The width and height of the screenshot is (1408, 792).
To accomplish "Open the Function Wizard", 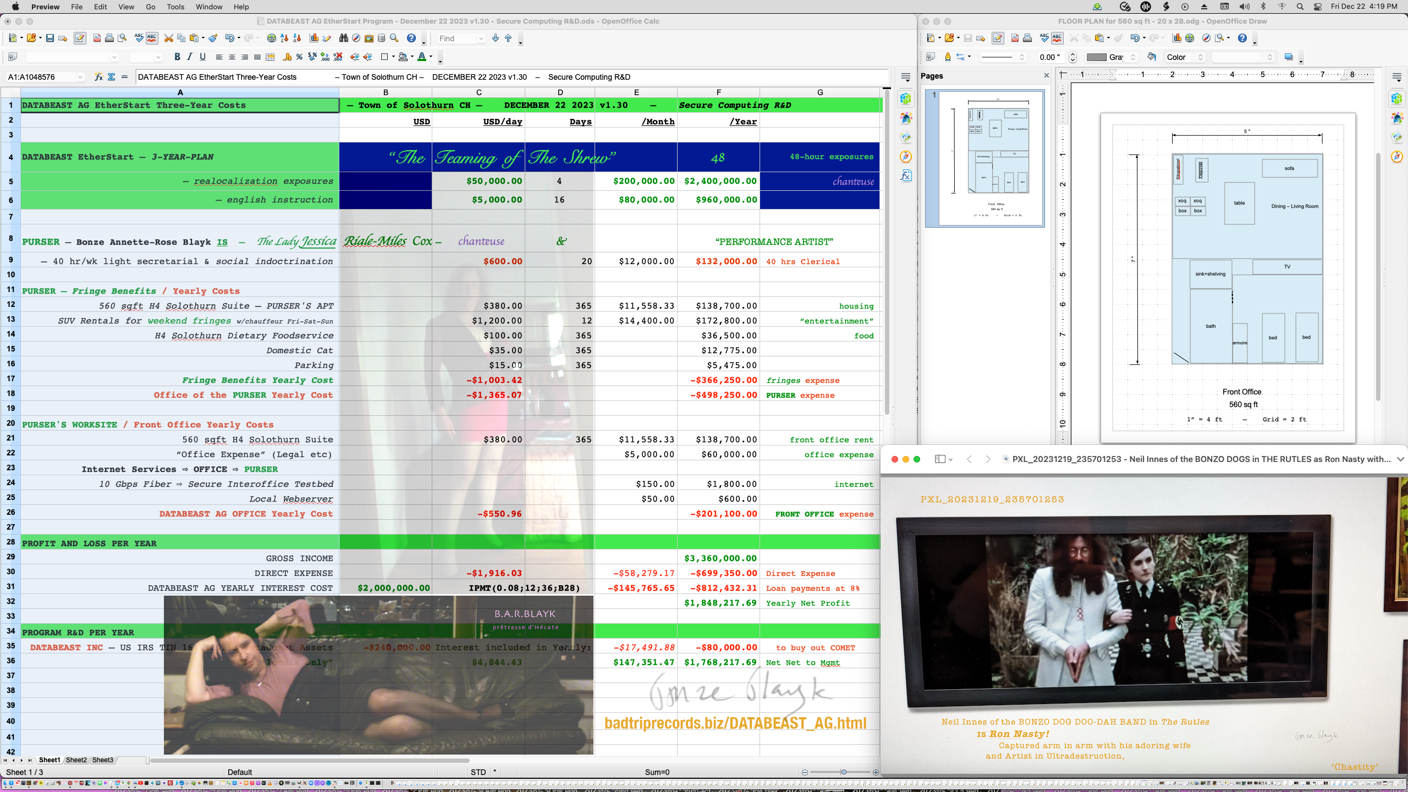I will click(x=98, y=77).
